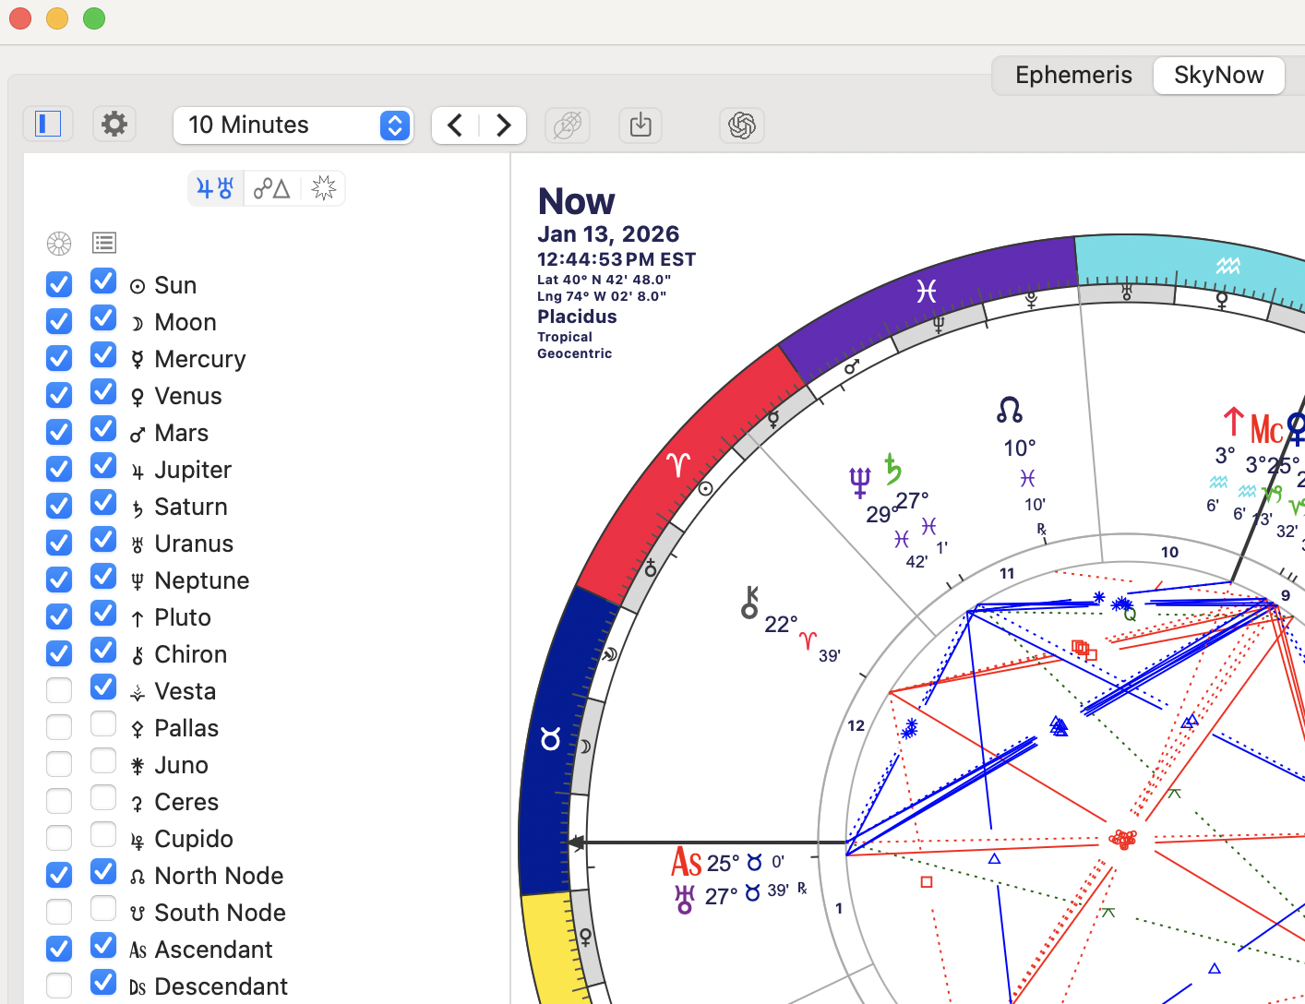Click the Placidus house system label
Viewport: 1305px width, 1004px height.
(577, 317)
